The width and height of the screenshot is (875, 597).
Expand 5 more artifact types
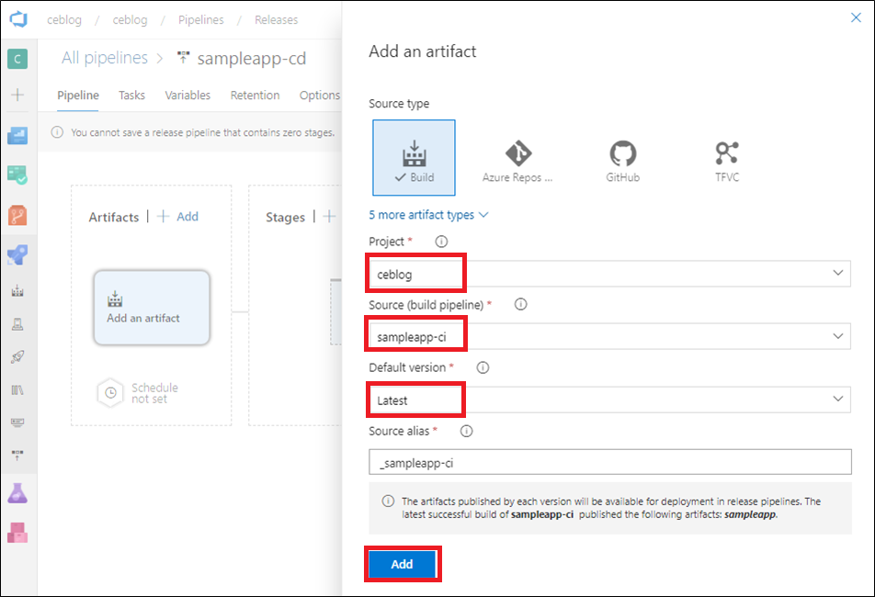pyautogui.click(x=428, y=215)
